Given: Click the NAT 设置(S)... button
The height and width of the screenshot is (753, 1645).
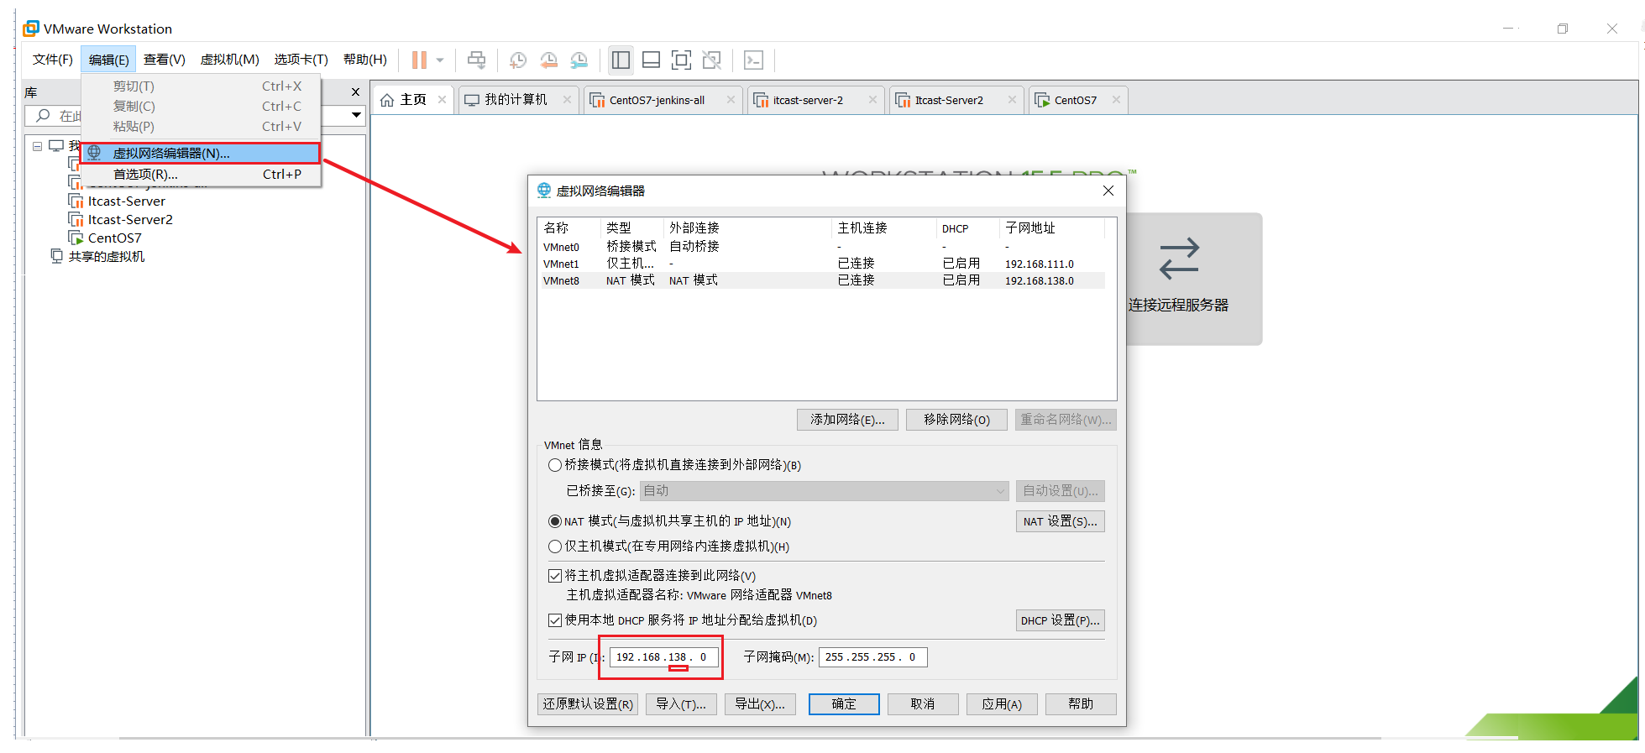Looking at the screenshot, I should point(1060,521).
